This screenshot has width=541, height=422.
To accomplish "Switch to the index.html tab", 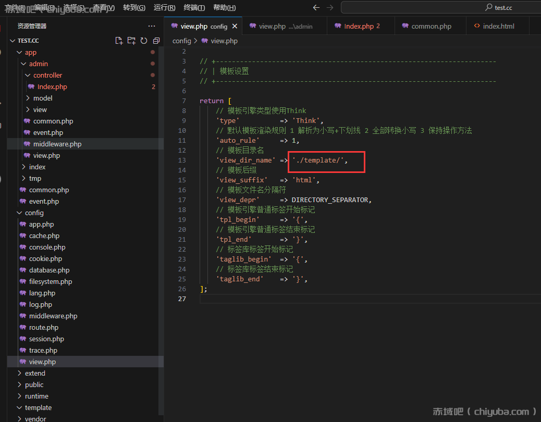I will pyautogui.click(x=498, y=26).
